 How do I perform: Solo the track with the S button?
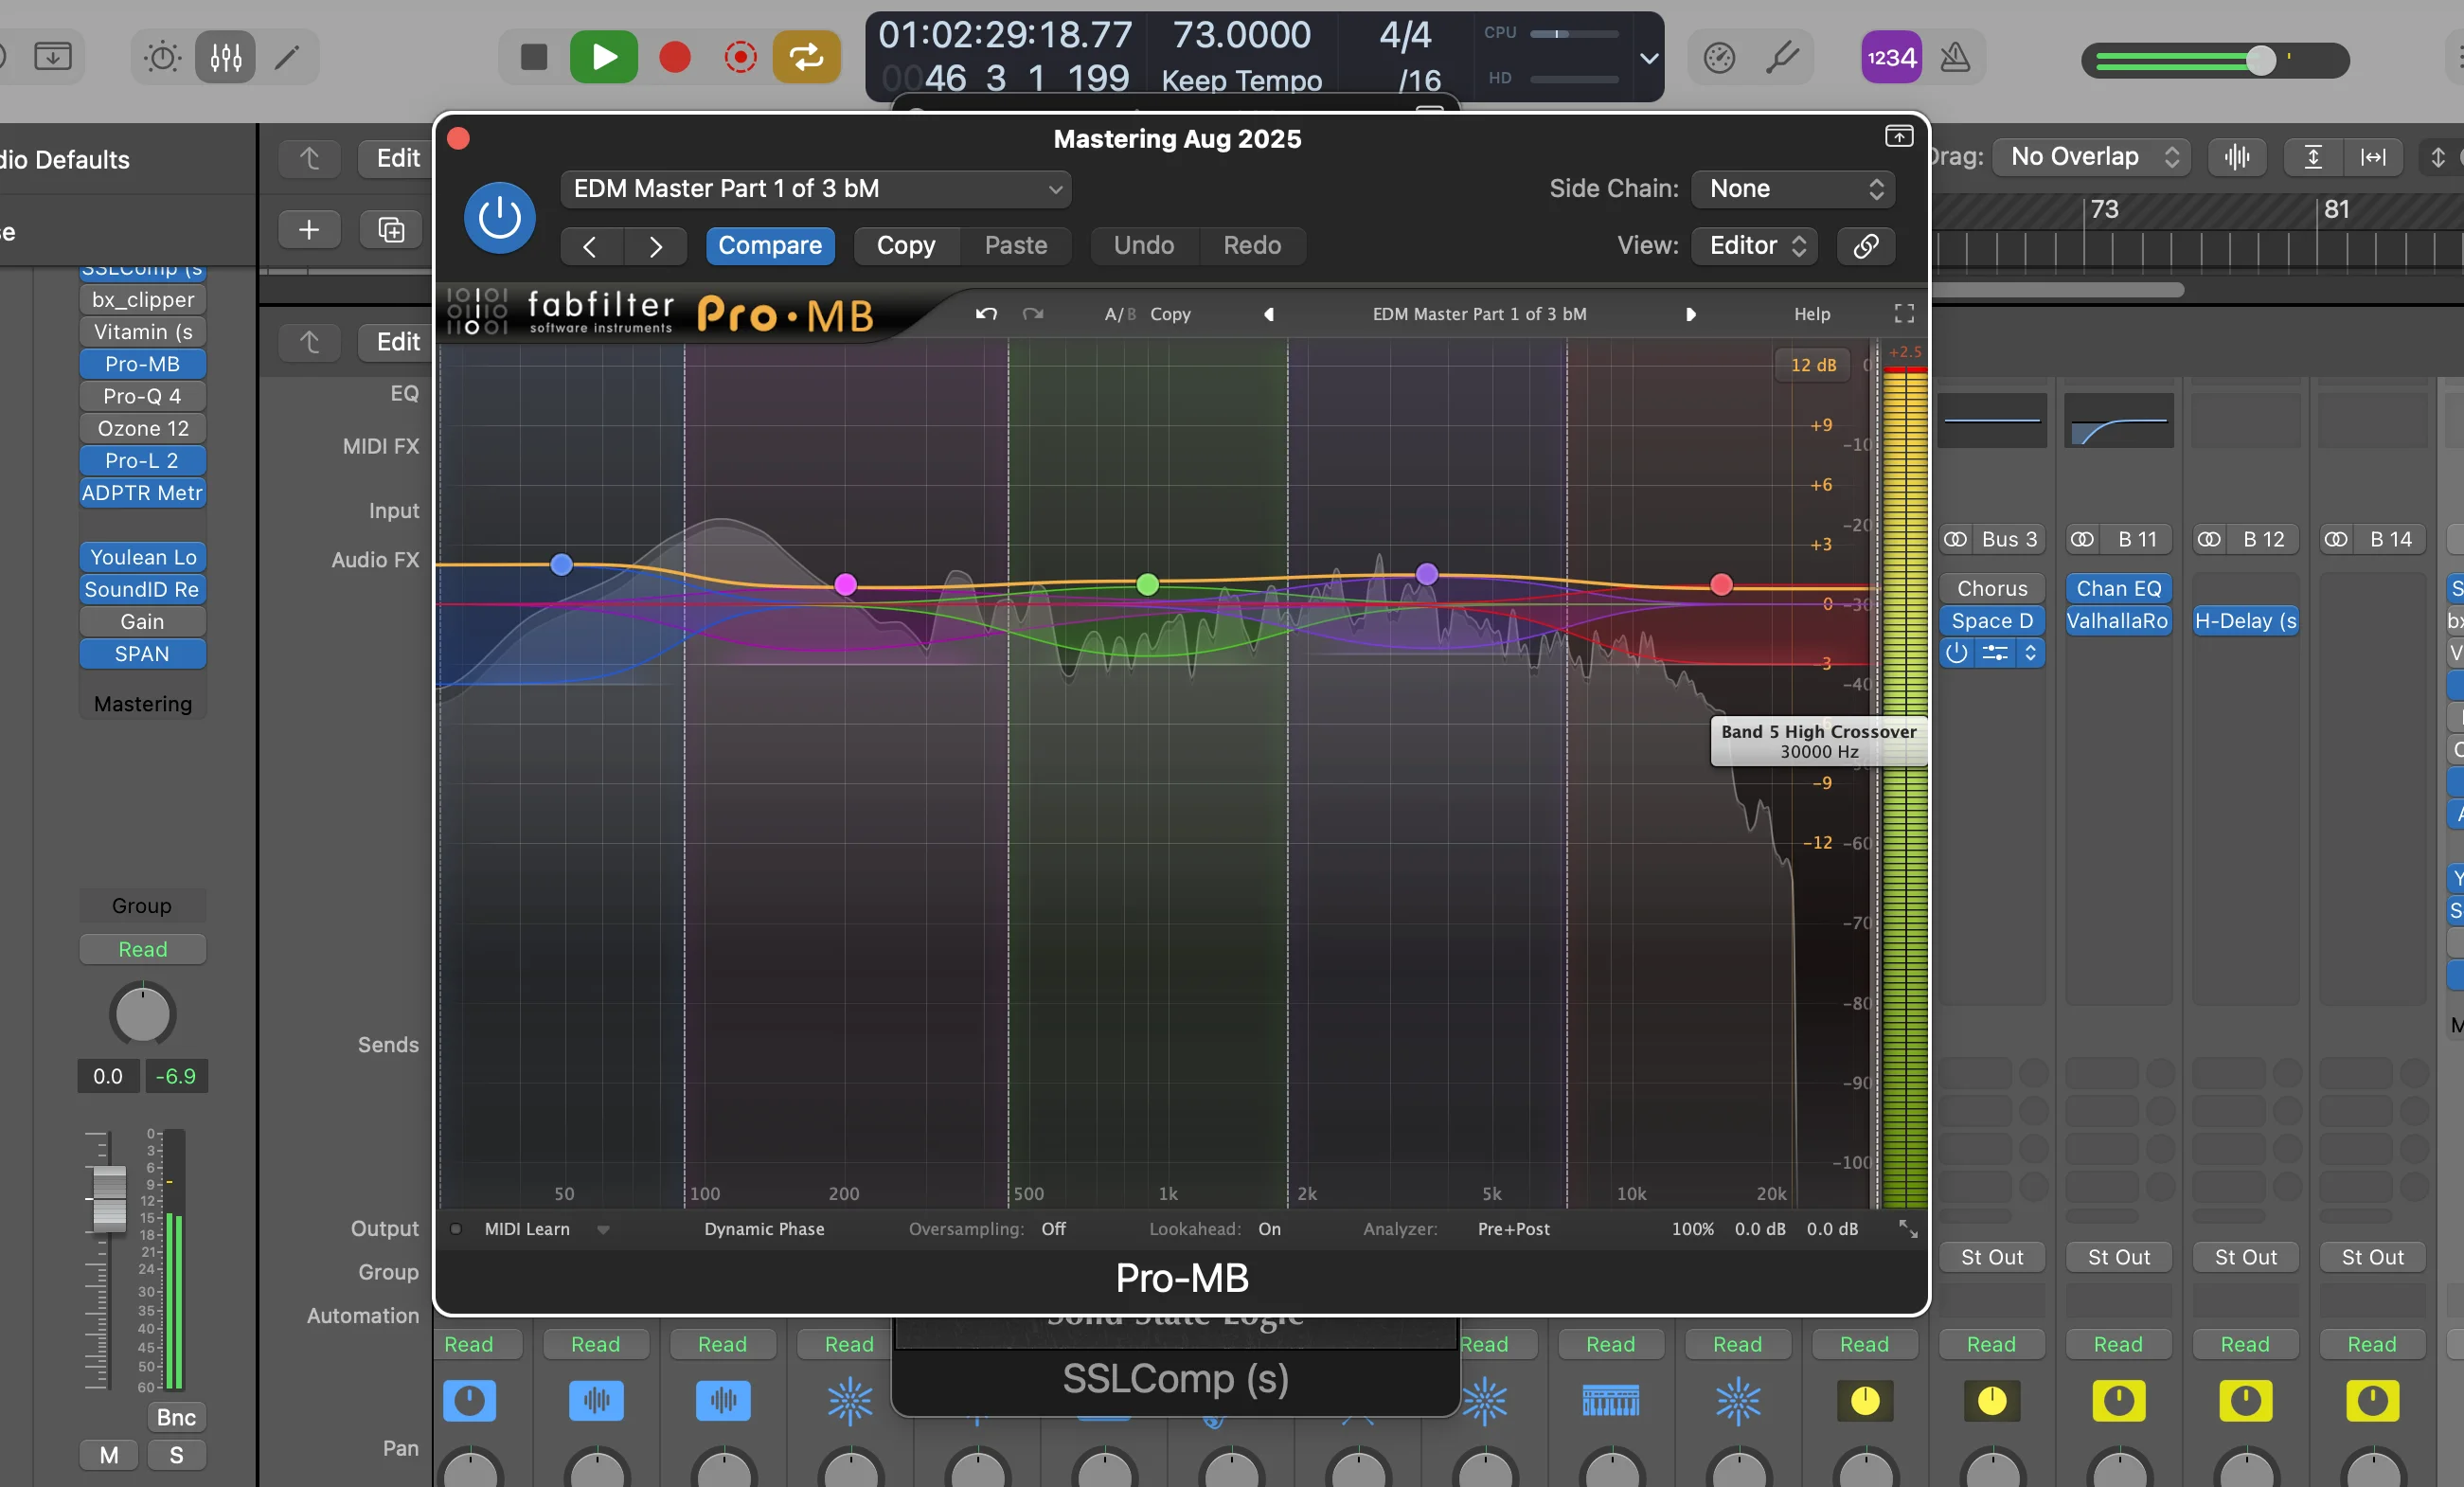point(177,1455)
